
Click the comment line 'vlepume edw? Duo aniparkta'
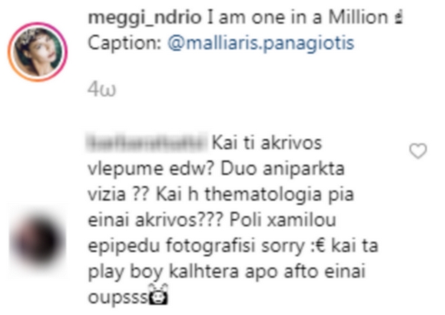tap(216, 169)
